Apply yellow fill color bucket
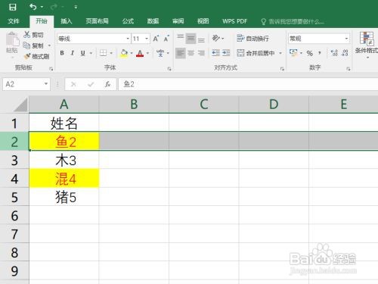The height and width of the screenshot is (284, 378). (x=124, y=53)
